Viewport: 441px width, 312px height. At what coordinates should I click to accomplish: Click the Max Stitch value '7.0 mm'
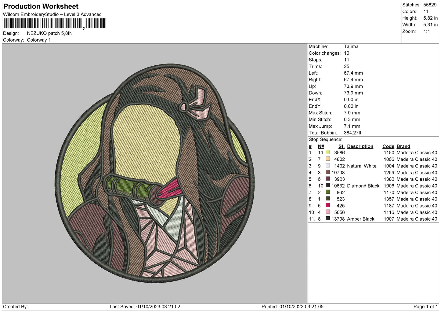tap(352, 113)
